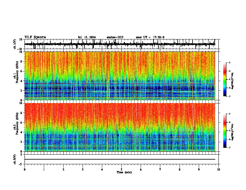Click the "4" kHz tick on ch.2 spectrogram
Screen dimensions: 246x190
22,132
